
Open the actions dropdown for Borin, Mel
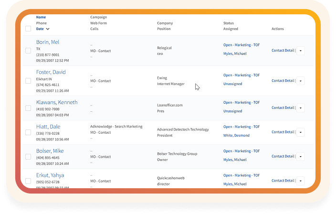tap(300, 51)
